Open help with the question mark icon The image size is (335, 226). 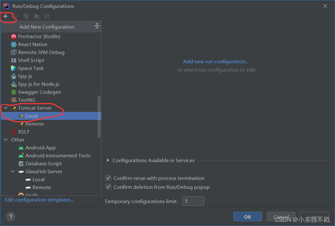[x=11, y=217]
